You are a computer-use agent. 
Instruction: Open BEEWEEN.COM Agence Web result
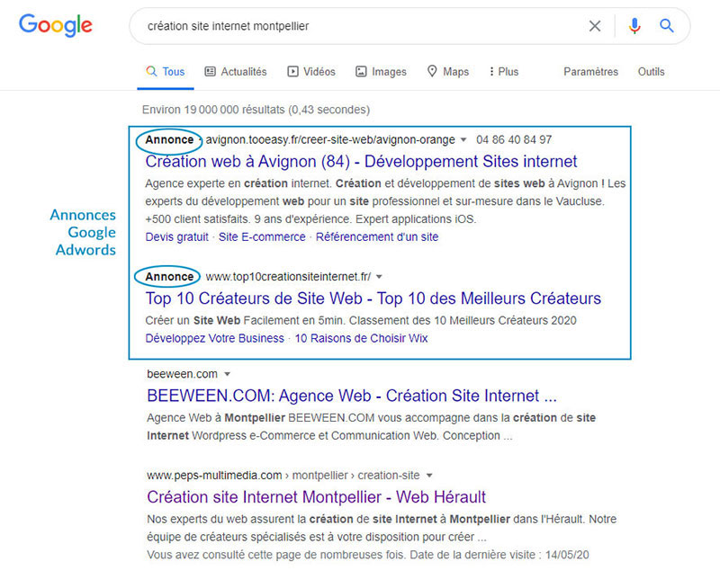(x=352, y=396)
